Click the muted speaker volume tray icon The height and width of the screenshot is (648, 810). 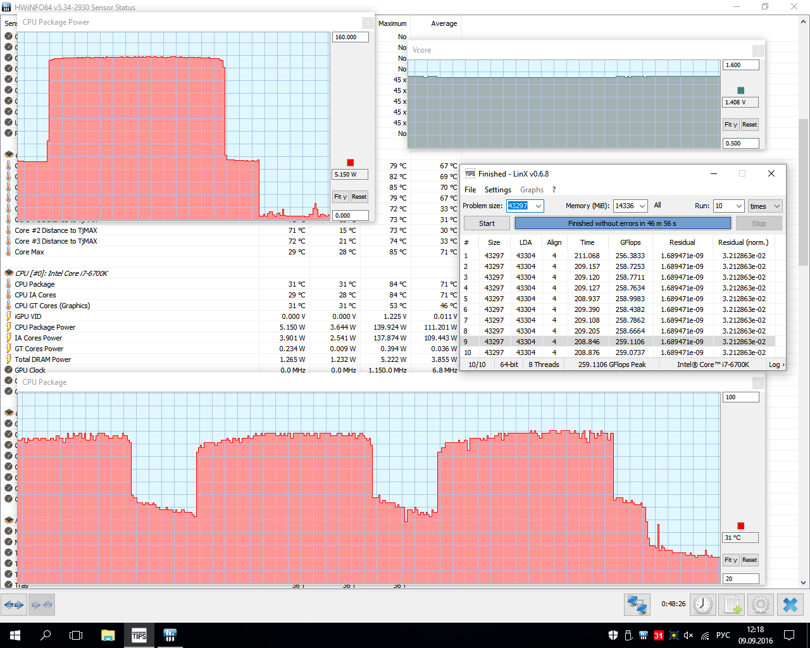pos(688,635)
